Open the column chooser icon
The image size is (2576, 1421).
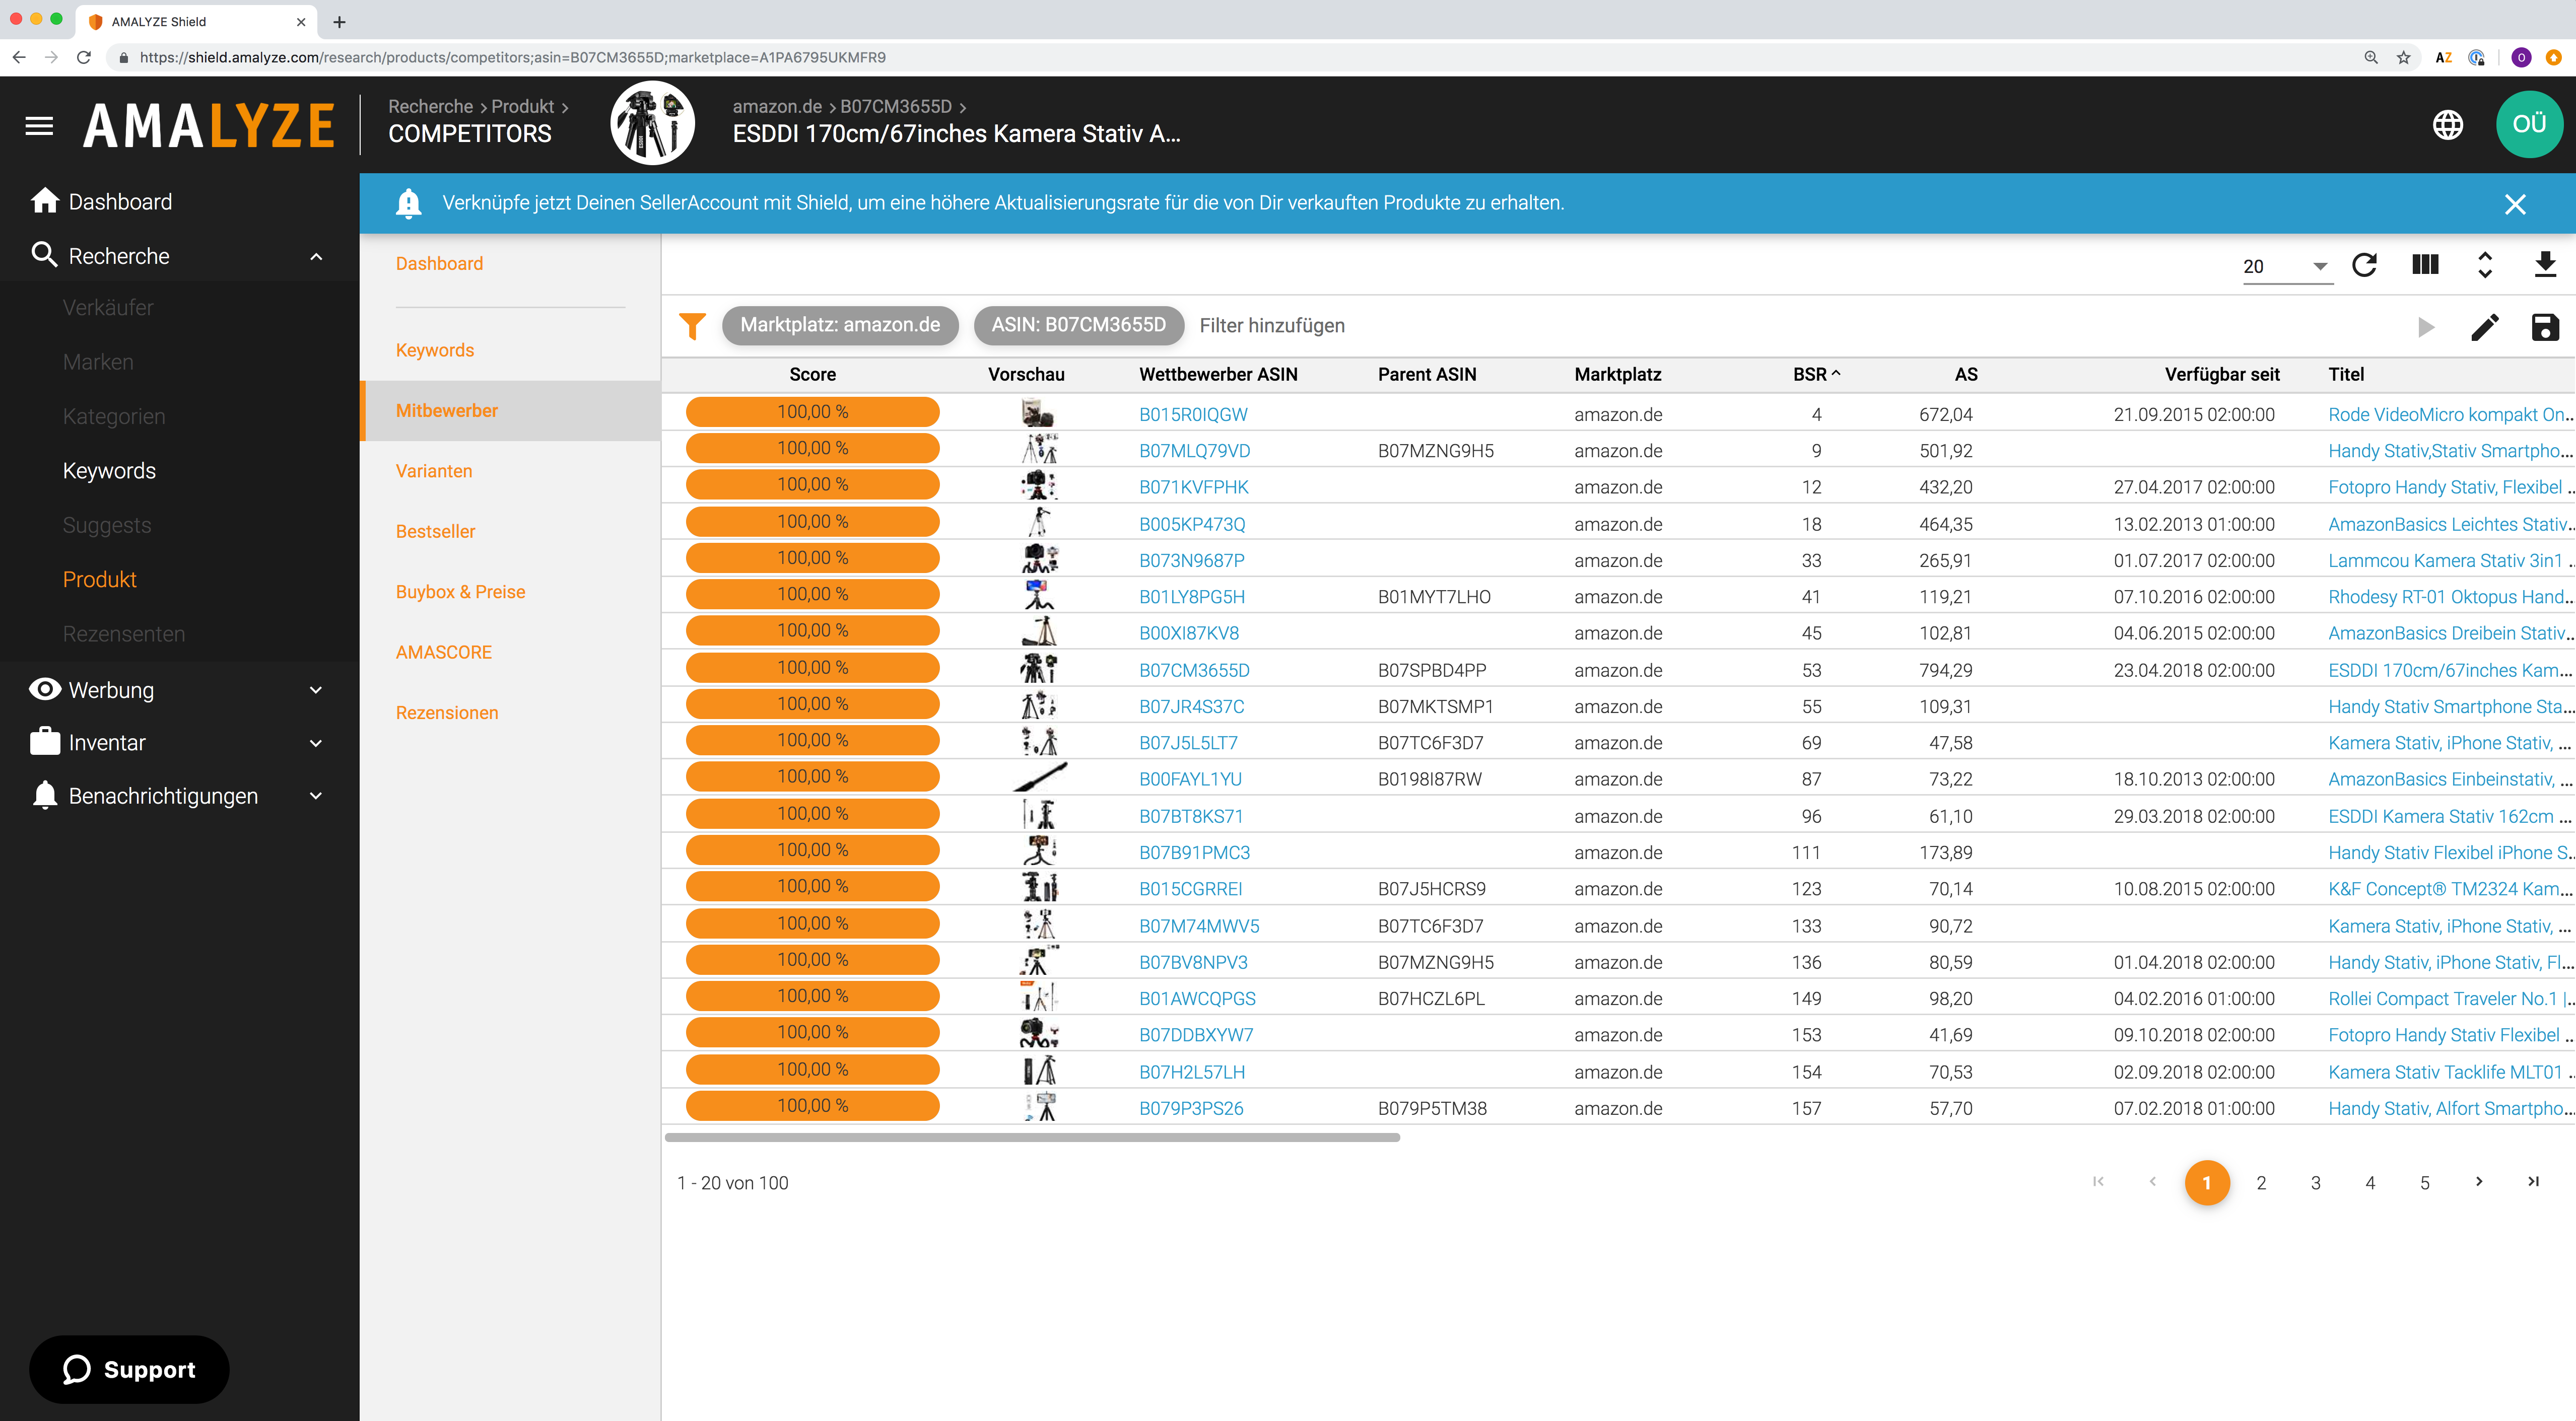[2425, 265]
